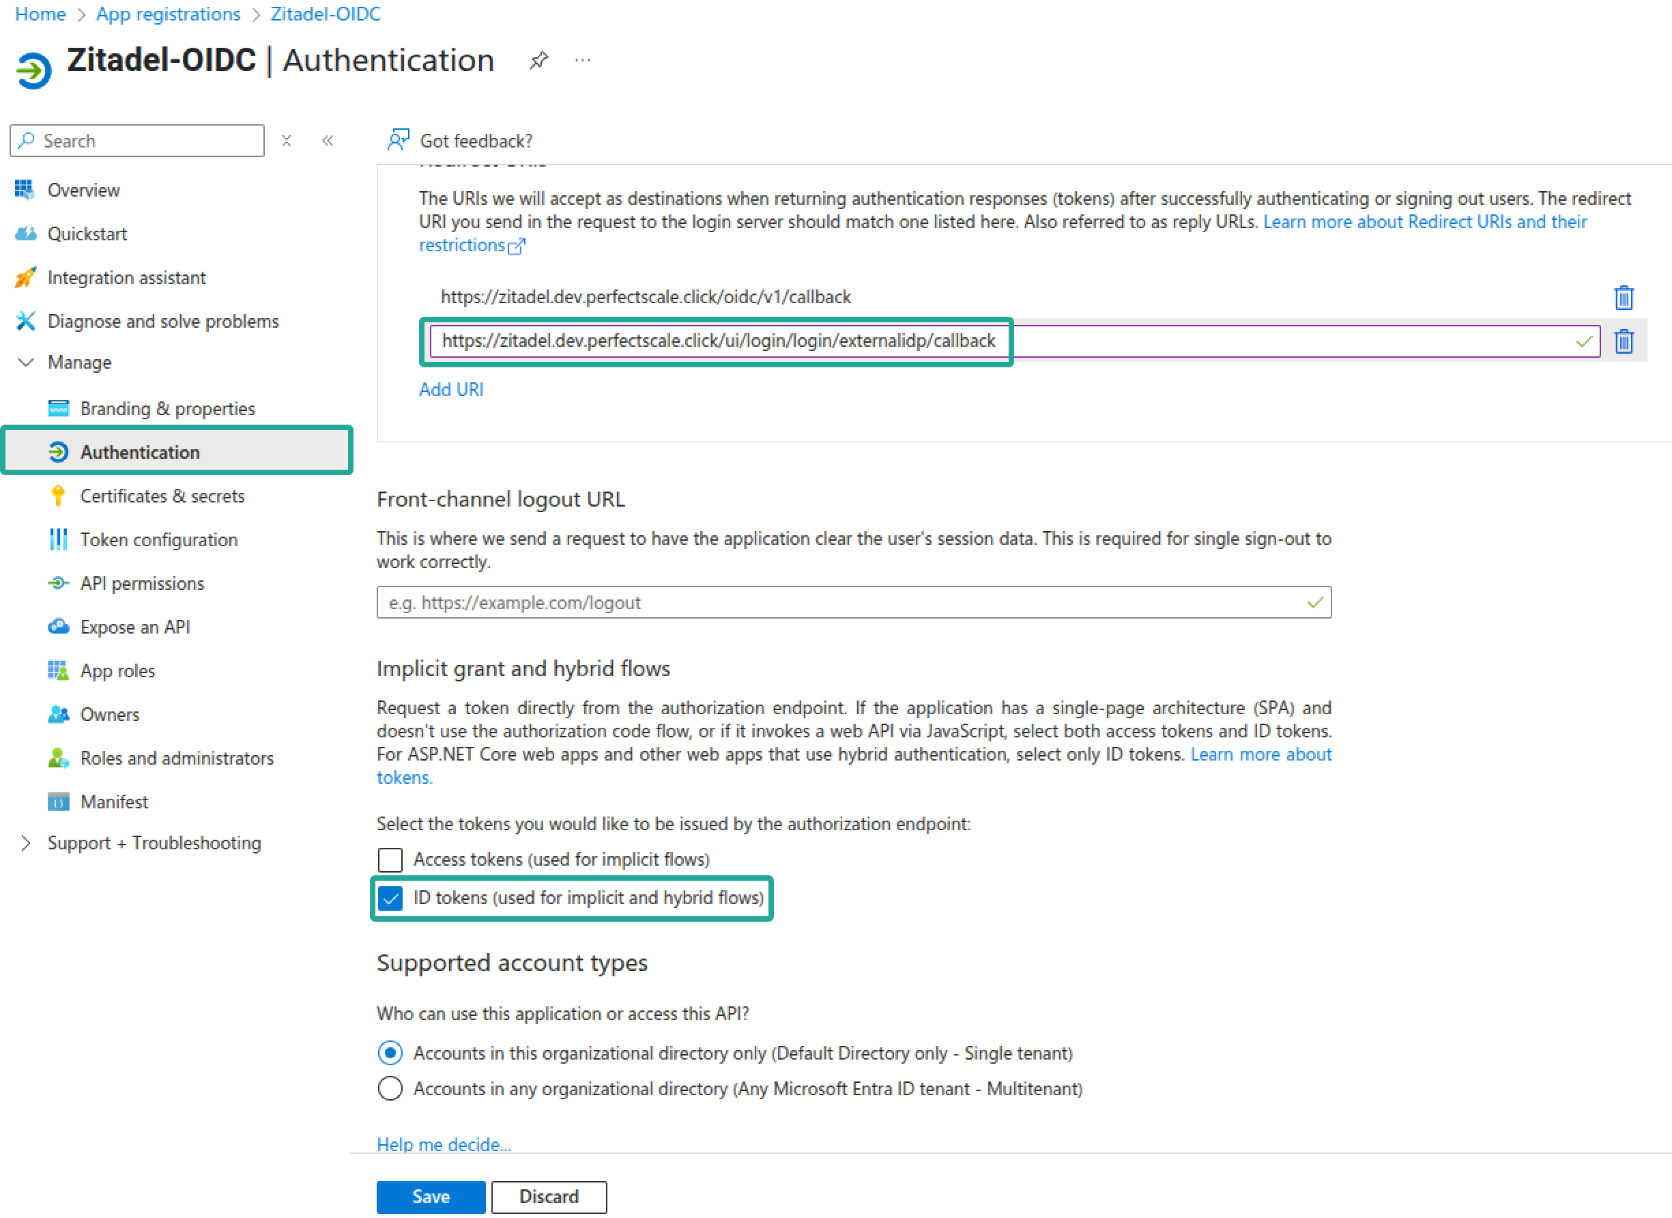Select Single tenant organizational directory only
1672x1218 pixels.
(x=390, y=1053)
